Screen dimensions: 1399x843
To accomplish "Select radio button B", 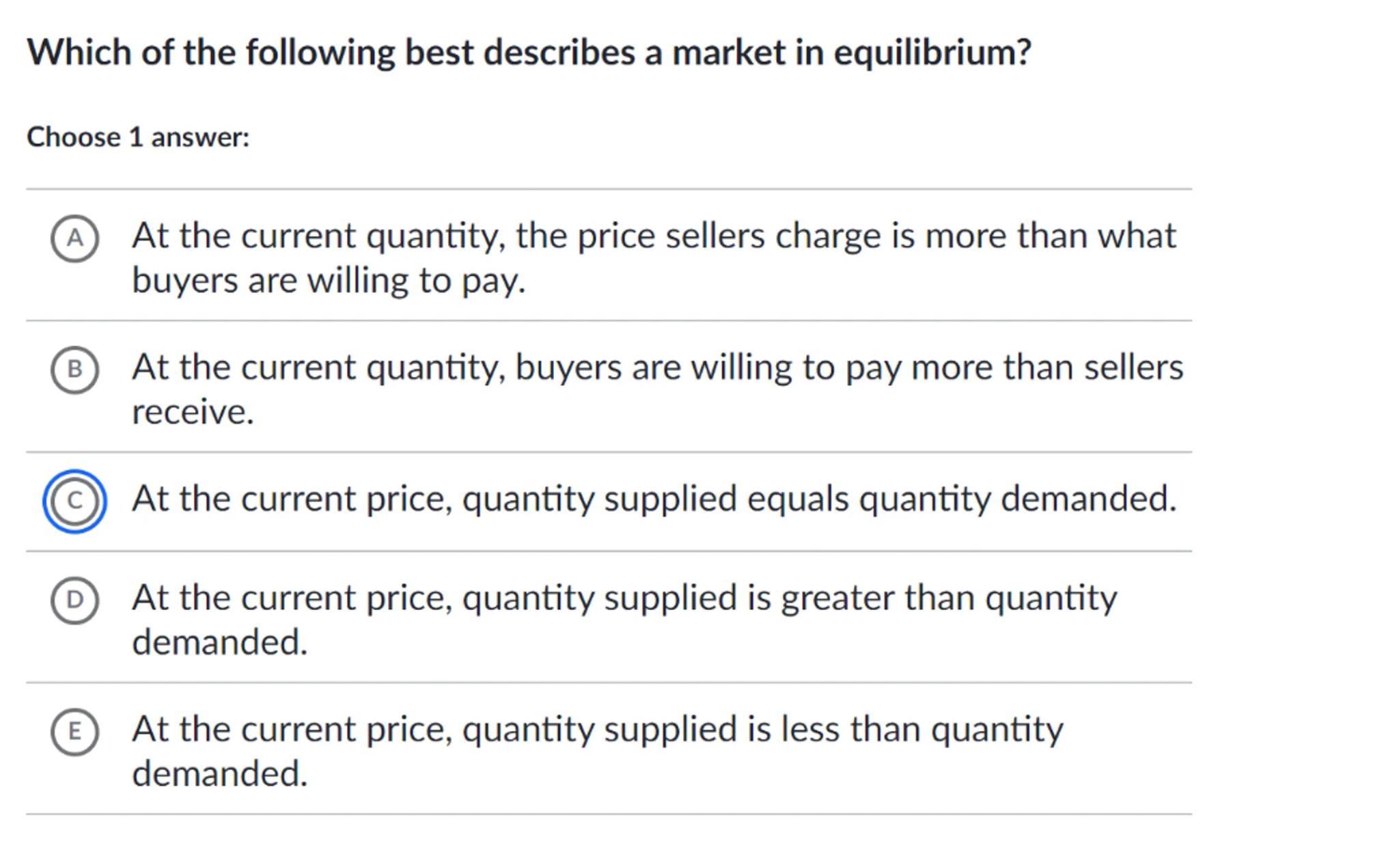I will click(x=74, y=370).
